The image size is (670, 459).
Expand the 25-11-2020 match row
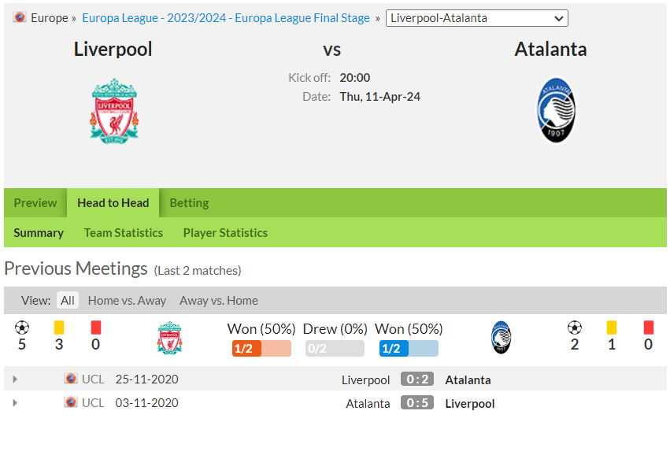15,379
